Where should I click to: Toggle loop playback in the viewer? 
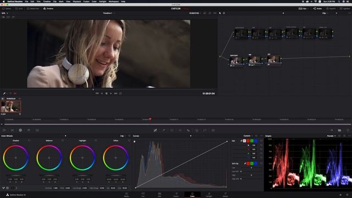coord(120,94)
